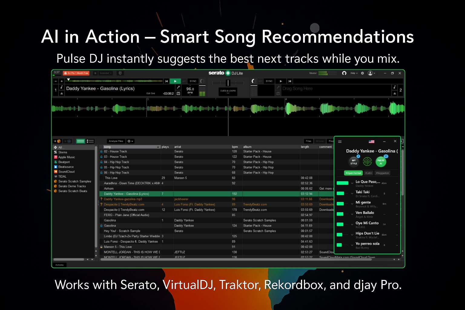The height and width of the screenshot is (310, 465).
Task: Open the library settings gear dropdown
Action: point(130,141)
